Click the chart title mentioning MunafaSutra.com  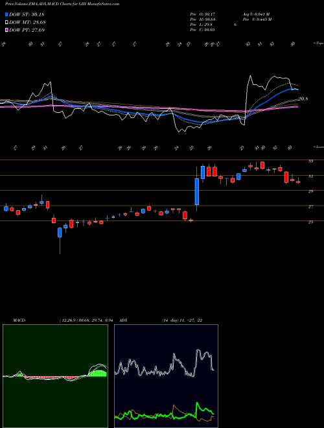[62, 4]
